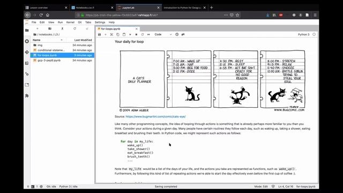
Task: Open the img folder
Action: click(62, 45)
